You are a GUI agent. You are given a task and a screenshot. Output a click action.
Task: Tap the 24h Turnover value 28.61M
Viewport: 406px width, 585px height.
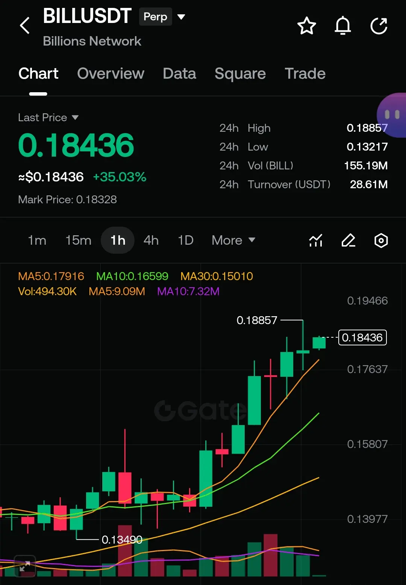click(369, 184)
